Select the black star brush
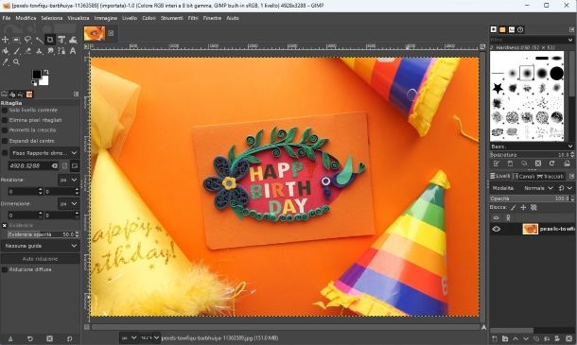This screenshot has width=577, height=345. (498, 88)
